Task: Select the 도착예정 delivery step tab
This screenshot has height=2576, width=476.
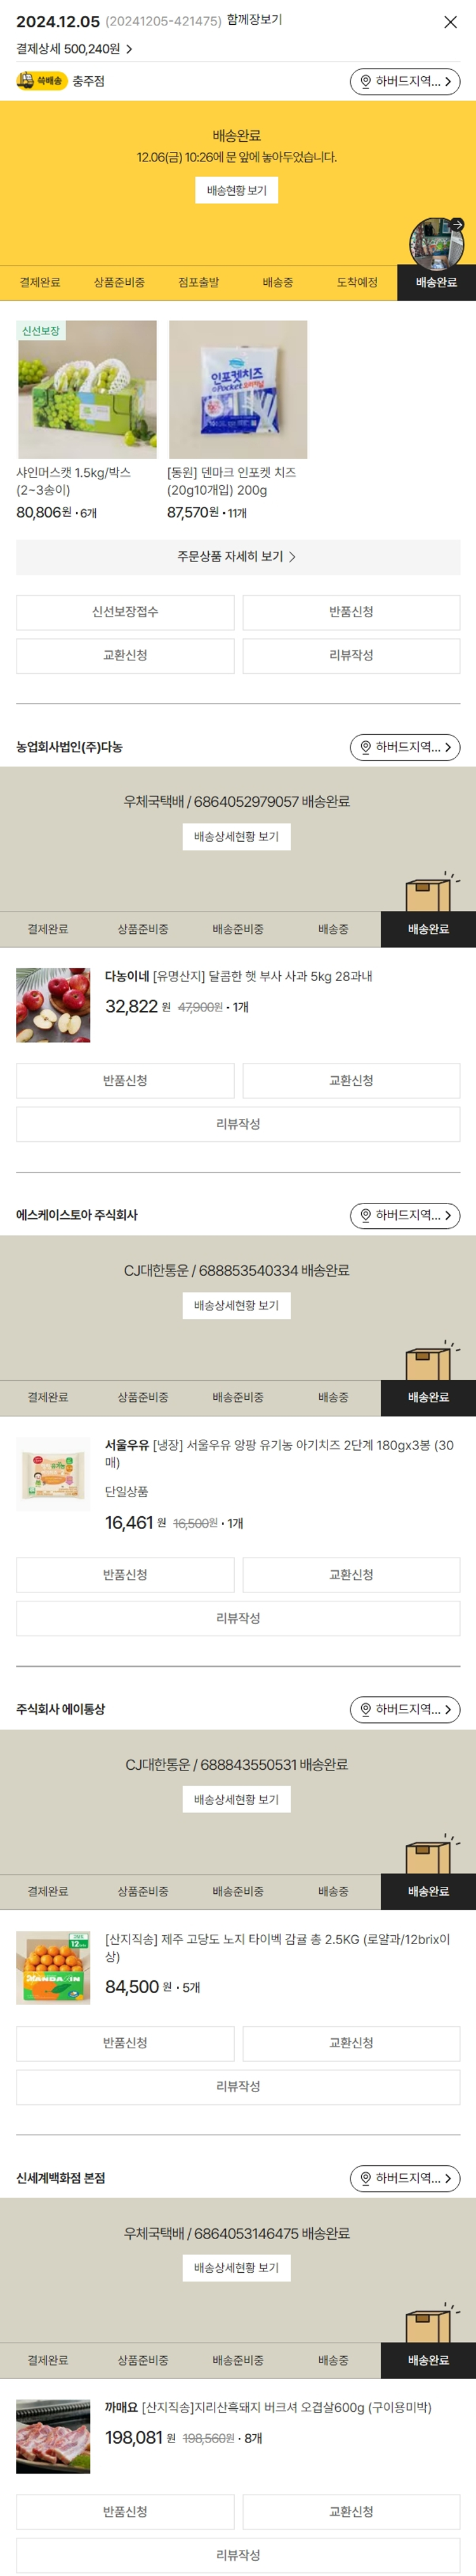Action: (x=357, y=283)
